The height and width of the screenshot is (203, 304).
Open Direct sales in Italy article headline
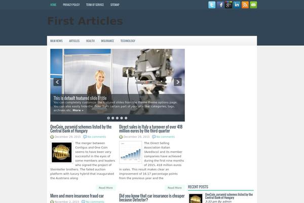tap(150, 129)
